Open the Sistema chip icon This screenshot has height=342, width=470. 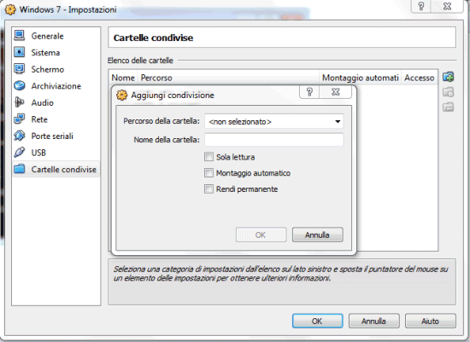click(20, 52)
